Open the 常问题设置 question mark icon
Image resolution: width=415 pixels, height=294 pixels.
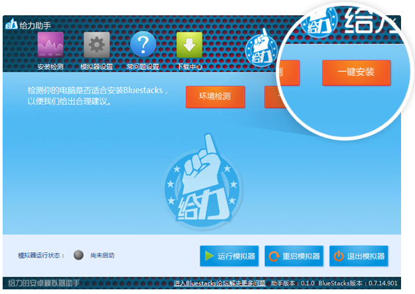pos(143,44)
